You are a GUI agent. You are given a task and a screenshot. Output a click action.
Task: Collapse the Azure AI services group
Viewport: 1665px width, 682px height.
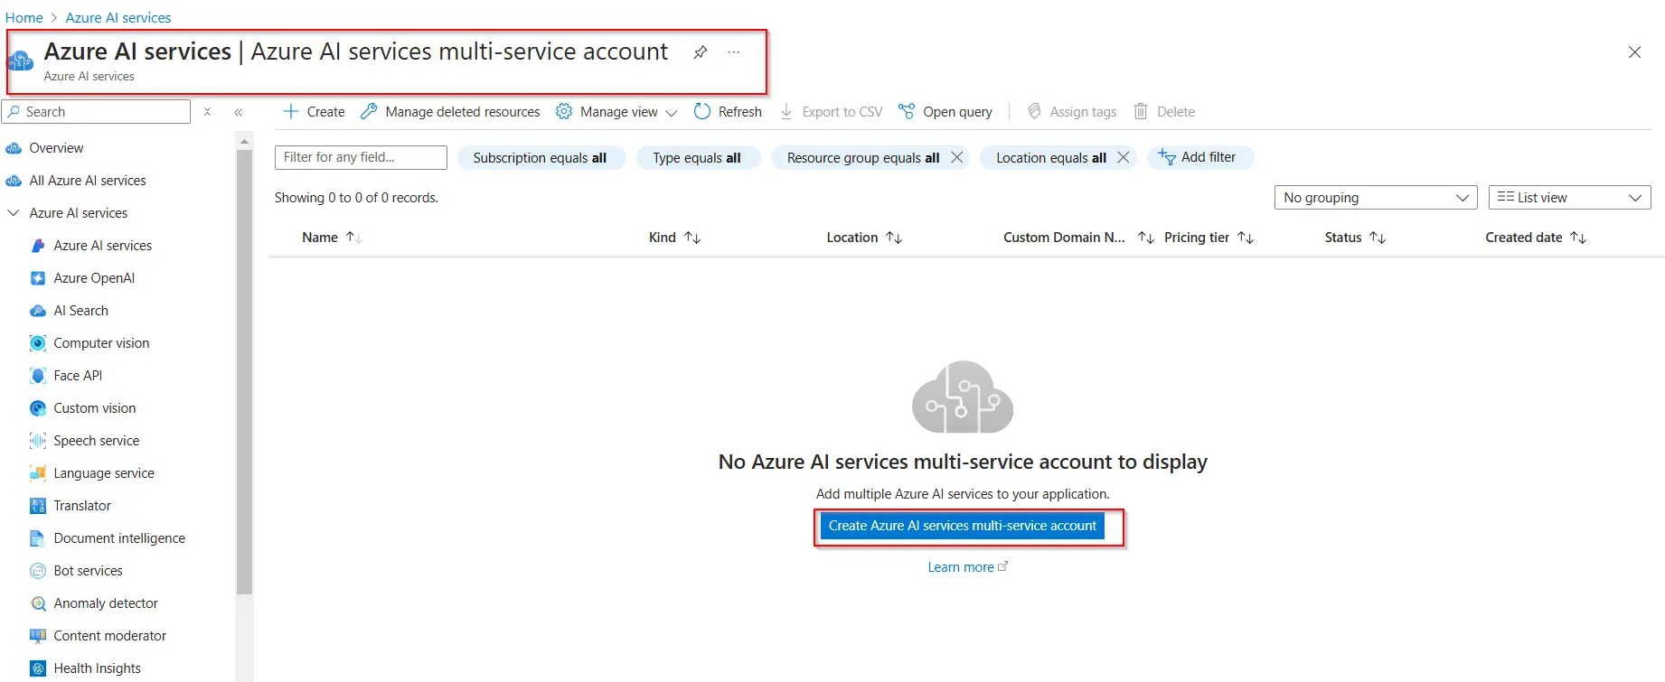point(13,213)
